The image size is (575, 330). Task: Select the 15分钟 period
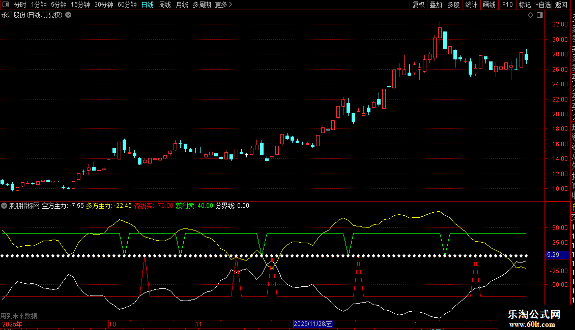[80, 5]
